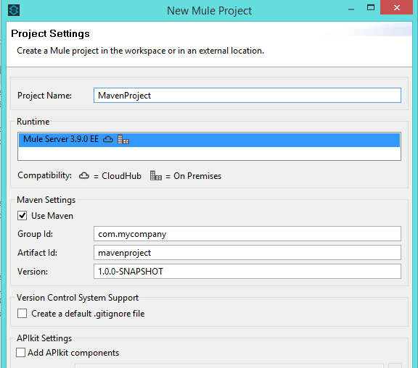
Task: Minimize the New Mule Project dialog
Action: (351, 9)
